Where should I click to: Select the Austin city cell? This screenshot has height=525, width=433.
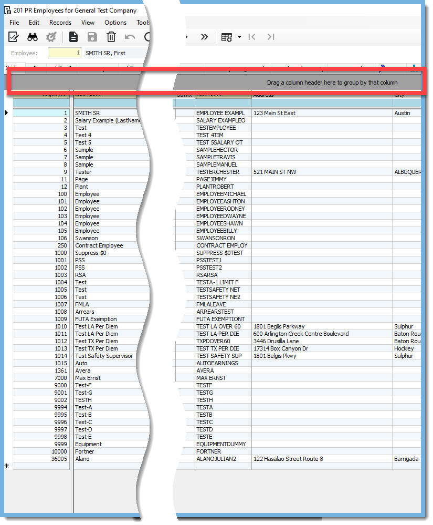pos(407,113)
